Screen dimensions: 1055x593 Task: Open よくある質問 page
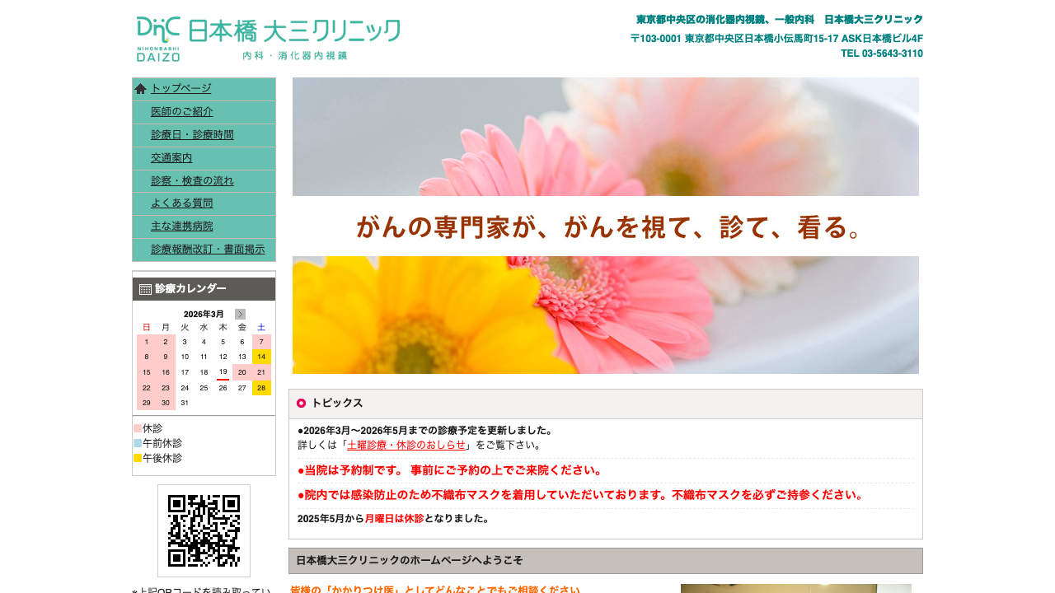click(x=182, y=203)
